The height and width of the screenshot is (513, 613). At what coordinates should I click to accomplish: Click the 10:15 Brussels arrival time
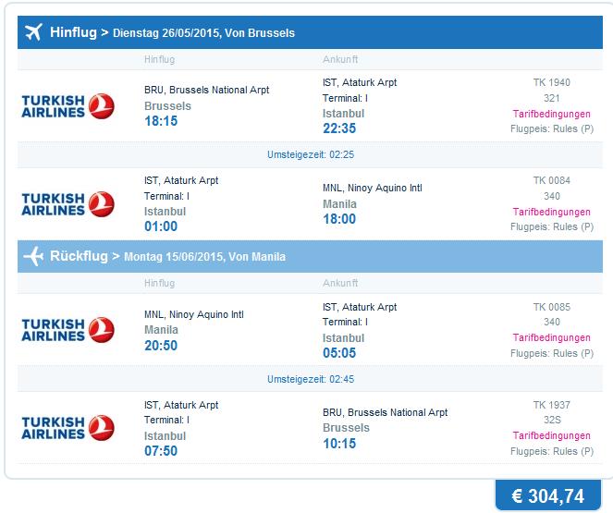(x=339, y=444)
